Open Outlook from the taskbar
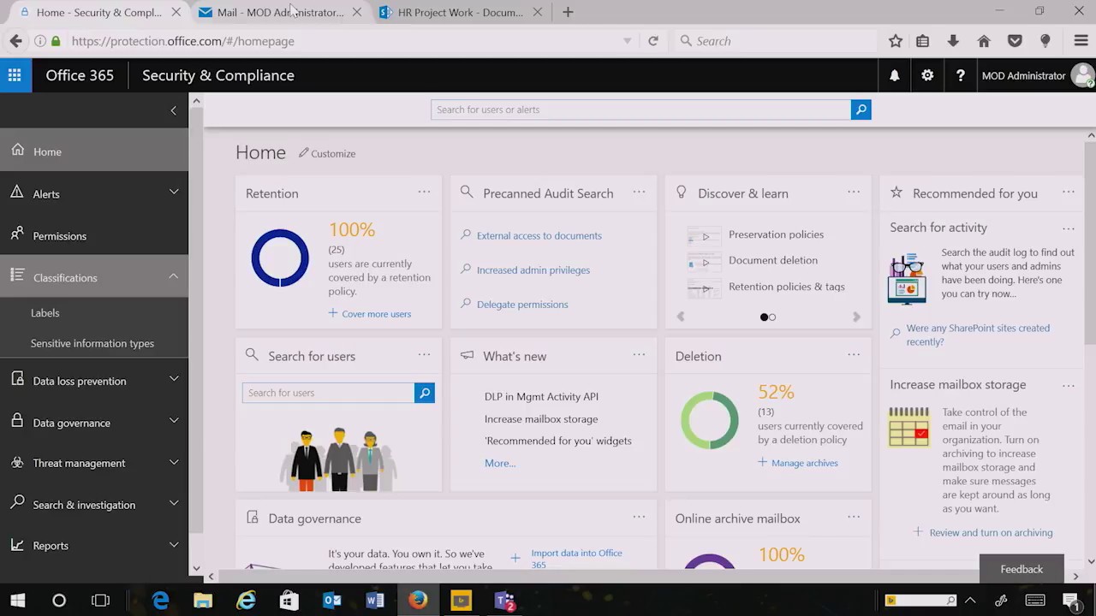The image size is (1096, 616). tap(332, 601)
